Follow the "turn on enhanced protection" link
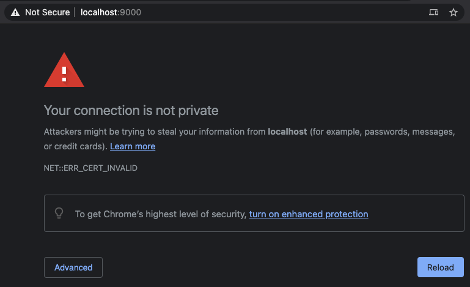Screen dimensions: 470x287 309,214
